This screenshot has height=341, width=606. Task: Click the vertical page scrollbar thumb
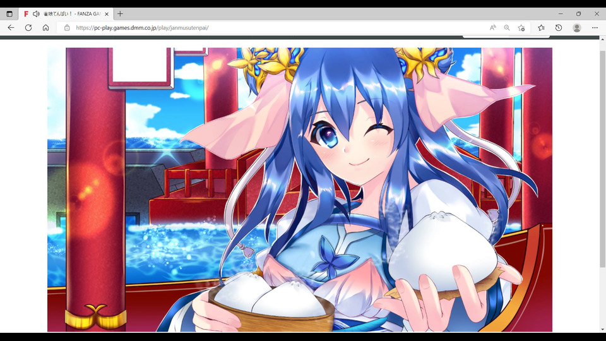tap(602, 159)
